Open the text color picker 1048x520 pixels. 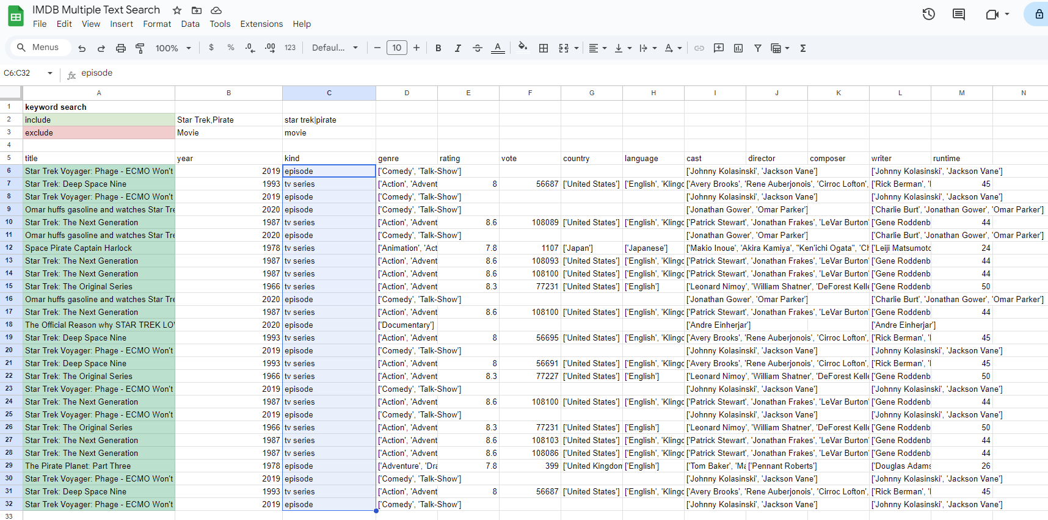tap(498, 48)
